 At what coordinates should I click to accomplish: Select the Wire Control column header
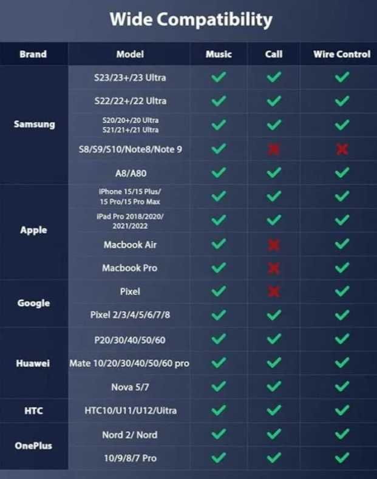(342, 54)
